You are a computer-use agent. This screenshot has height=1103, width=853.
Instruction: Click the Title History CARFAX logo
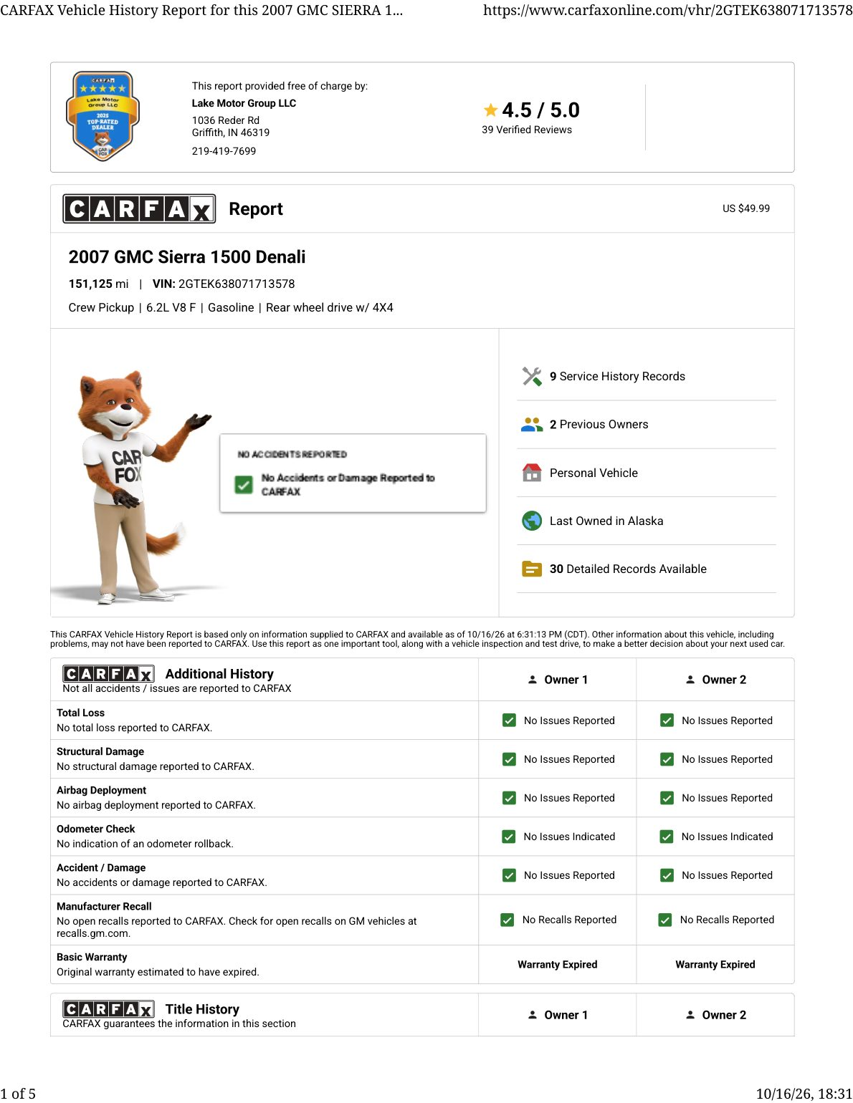click(108, 1009)
